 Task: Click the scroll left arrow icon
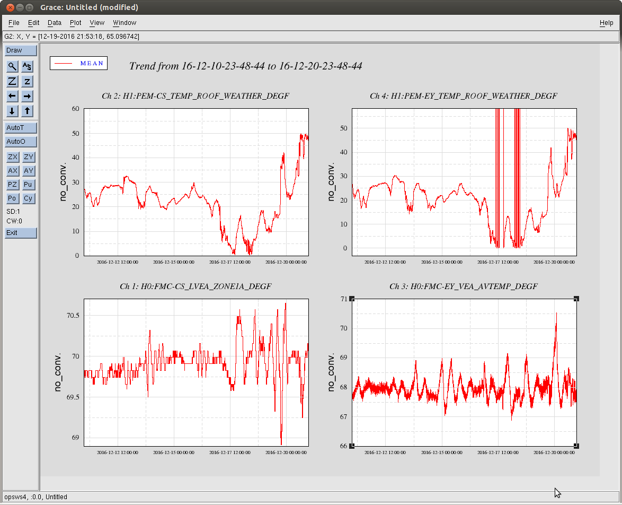12,96
